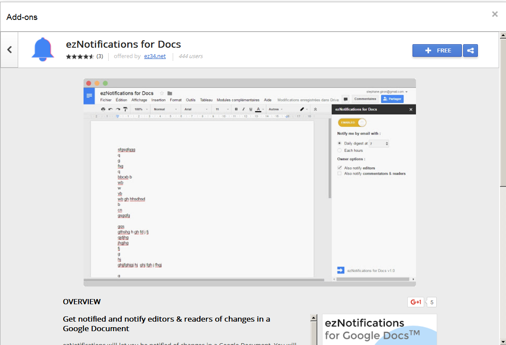This screenshot has height=345, width=506.
Task: Open the Tableau menu in preview
Action: click(x=206, y=100)
